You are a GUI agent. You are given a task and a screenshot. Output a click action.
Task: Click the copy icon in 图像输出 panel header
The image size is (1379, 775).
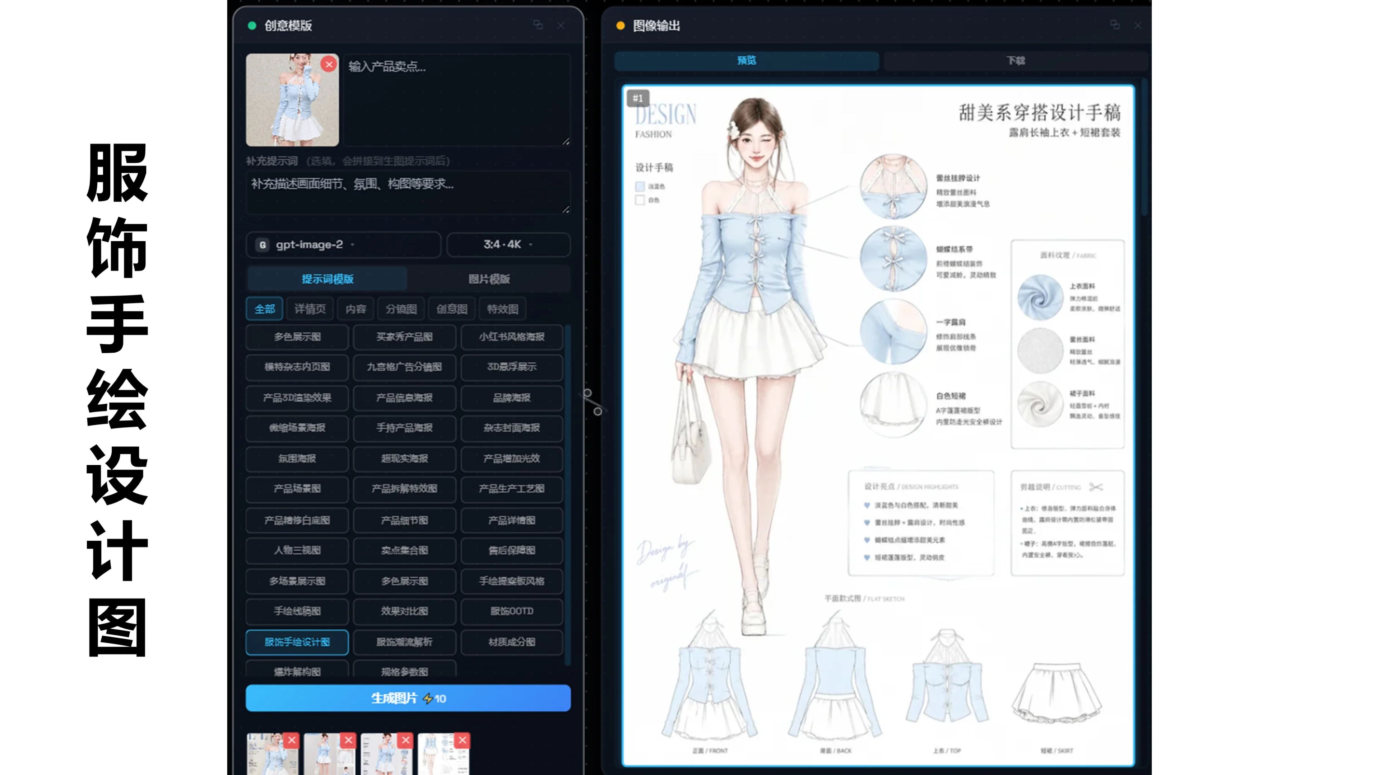tap(1115, 25)
